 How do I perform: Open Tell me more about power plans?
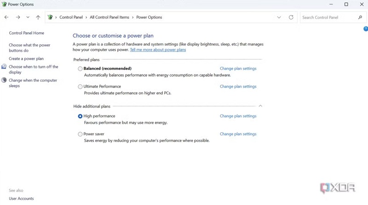158,50
